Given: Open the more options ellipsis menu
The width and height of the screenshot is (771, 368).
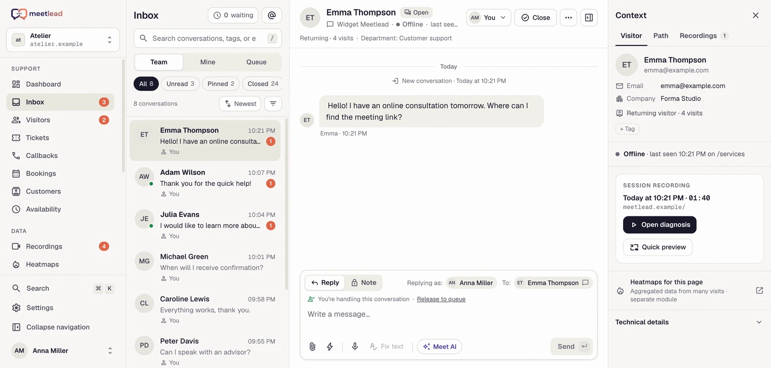Looking at the screenshot, I should click(x=569, y=18).
